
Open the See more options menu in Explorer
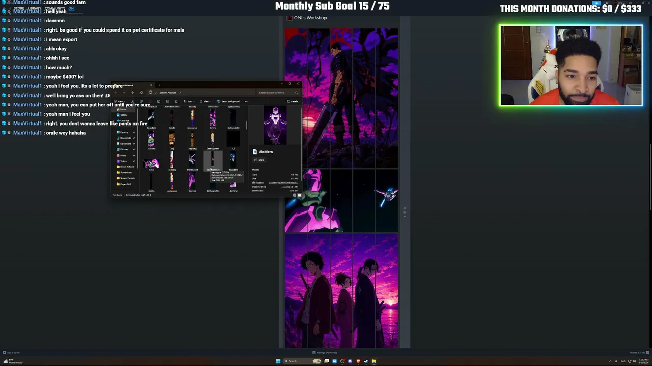[x=247, y=101]
